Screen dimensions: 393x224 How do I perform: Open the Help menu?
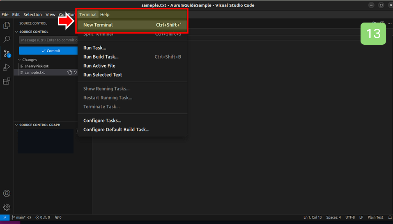coord(105,14)
